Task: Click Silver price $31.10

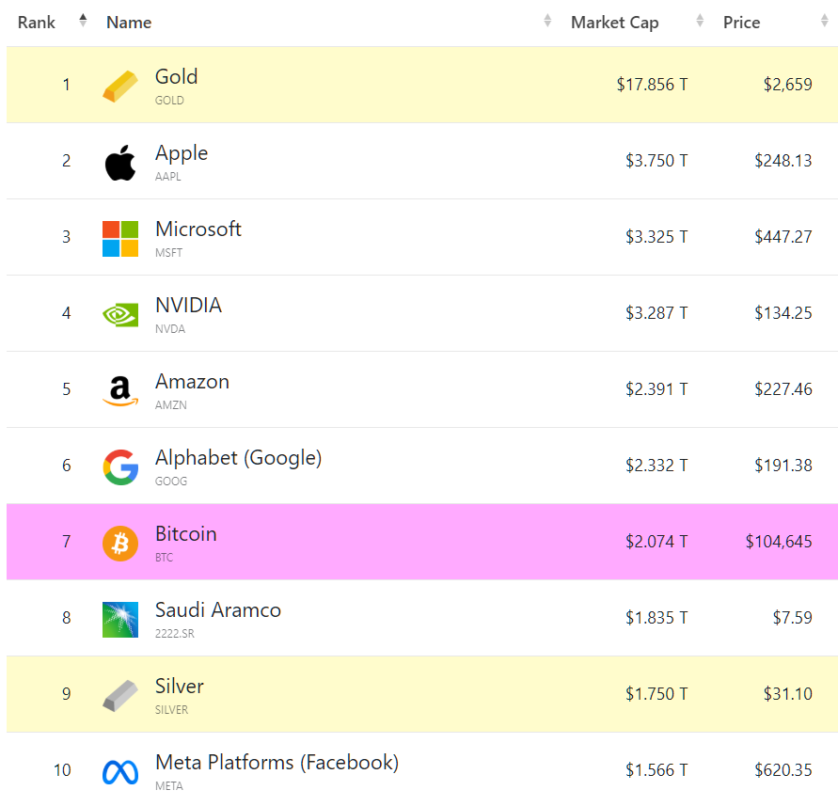Action: tap(788, 694)
